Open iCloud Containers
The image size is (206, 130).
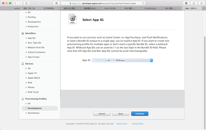37,52
